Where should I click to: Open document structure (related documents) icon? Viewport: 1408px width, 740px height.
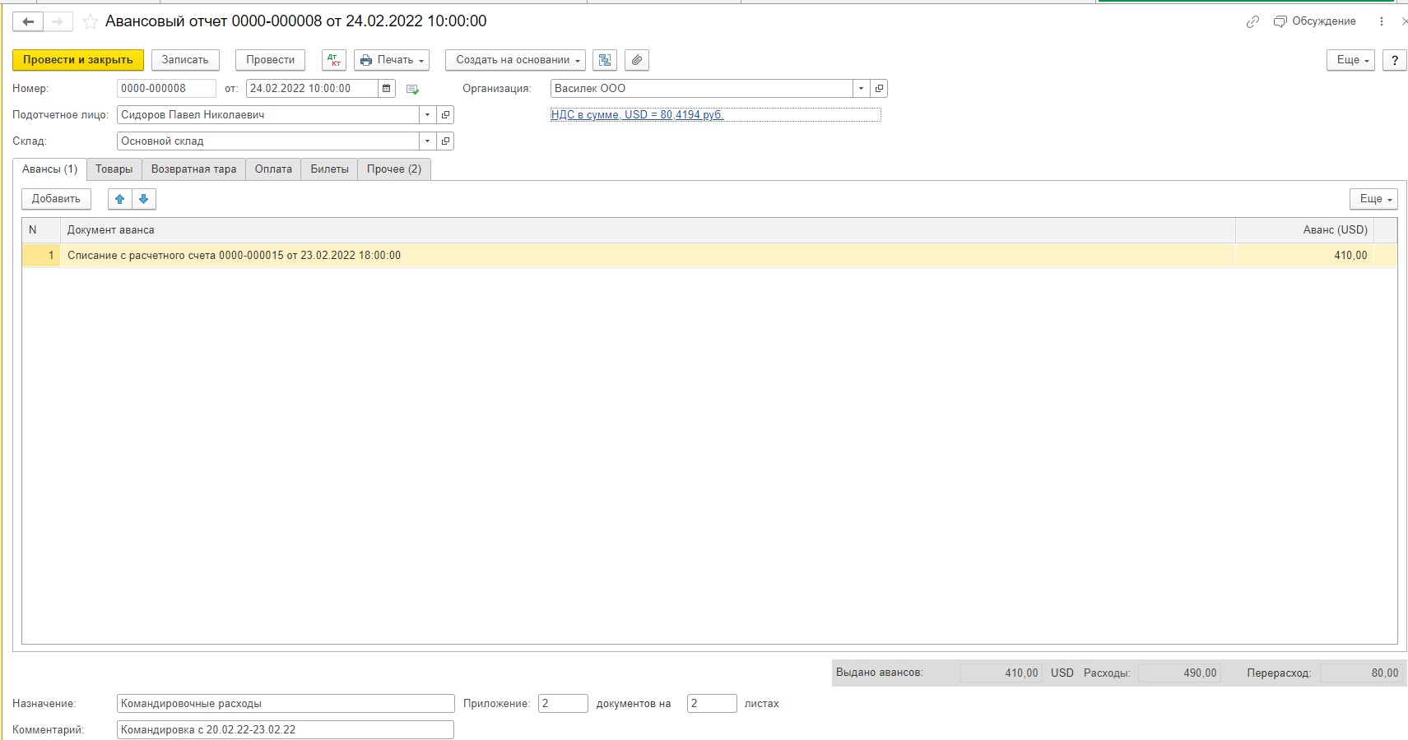[x=605, y=60]
